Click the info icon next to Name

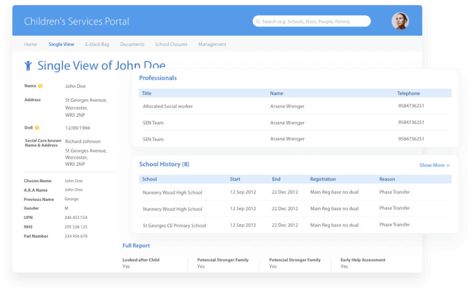40,86
